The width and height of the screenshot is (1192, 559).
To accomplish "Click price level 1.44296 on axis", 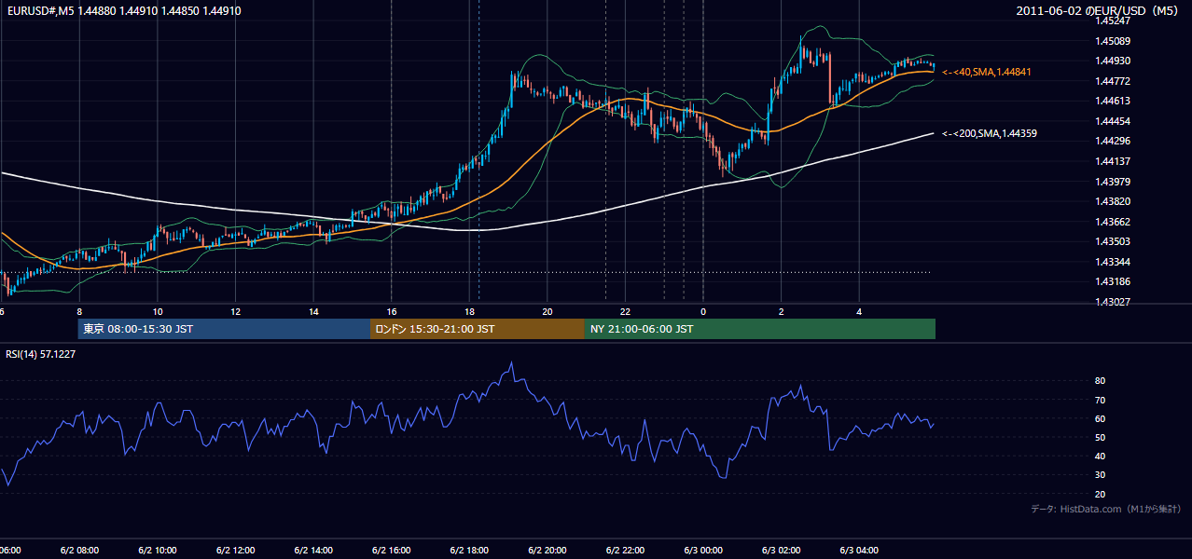I will [1113, 141].
